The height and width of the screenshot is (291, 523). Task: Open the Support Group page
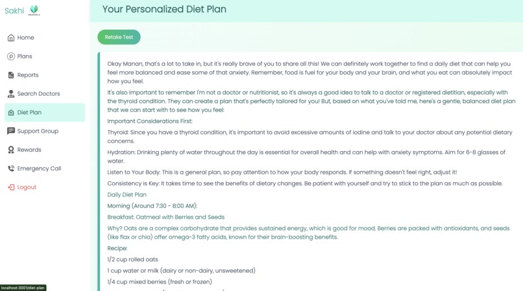point(45,131)
